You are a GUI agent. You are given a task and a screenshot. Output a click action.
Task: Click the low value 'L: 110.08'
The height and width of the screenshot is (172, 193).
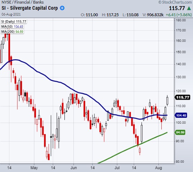[x=130, y=15]
